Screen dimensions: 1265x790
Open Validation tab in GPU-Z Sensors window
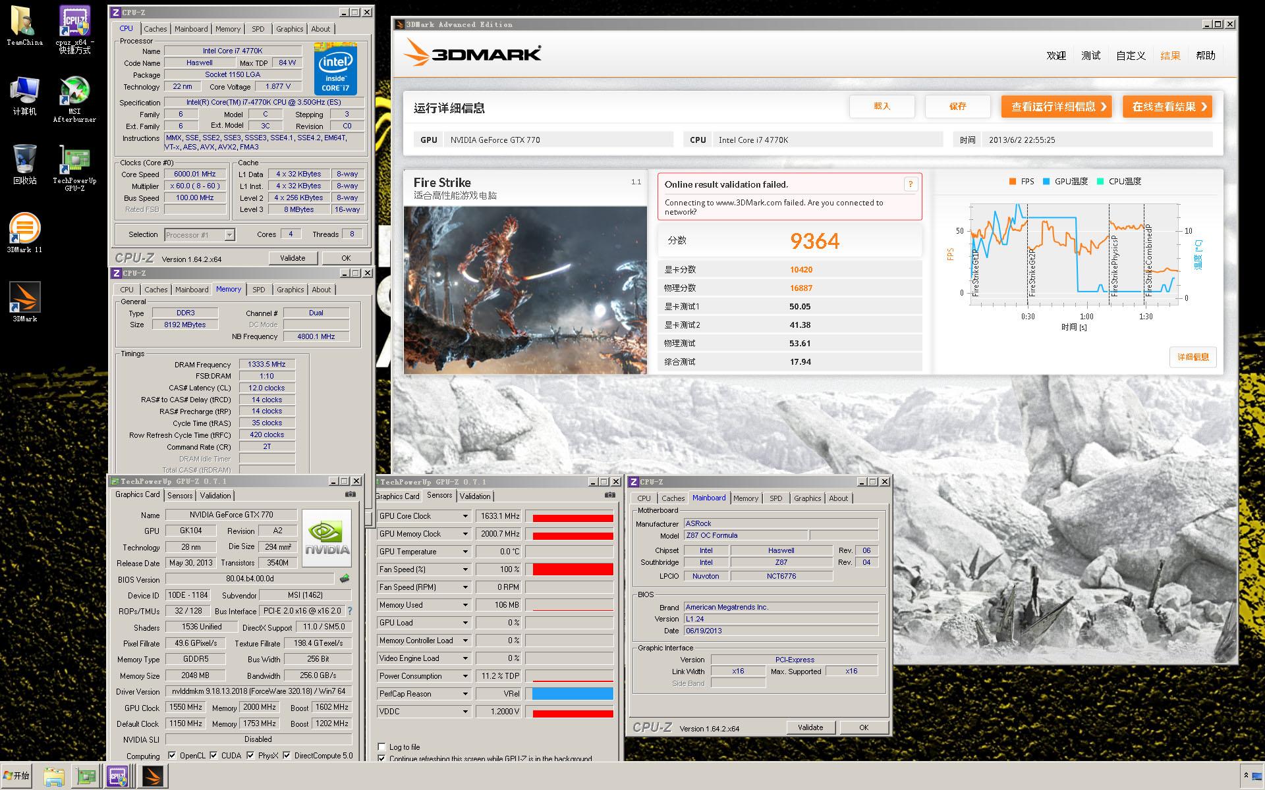tap(475, 496)
